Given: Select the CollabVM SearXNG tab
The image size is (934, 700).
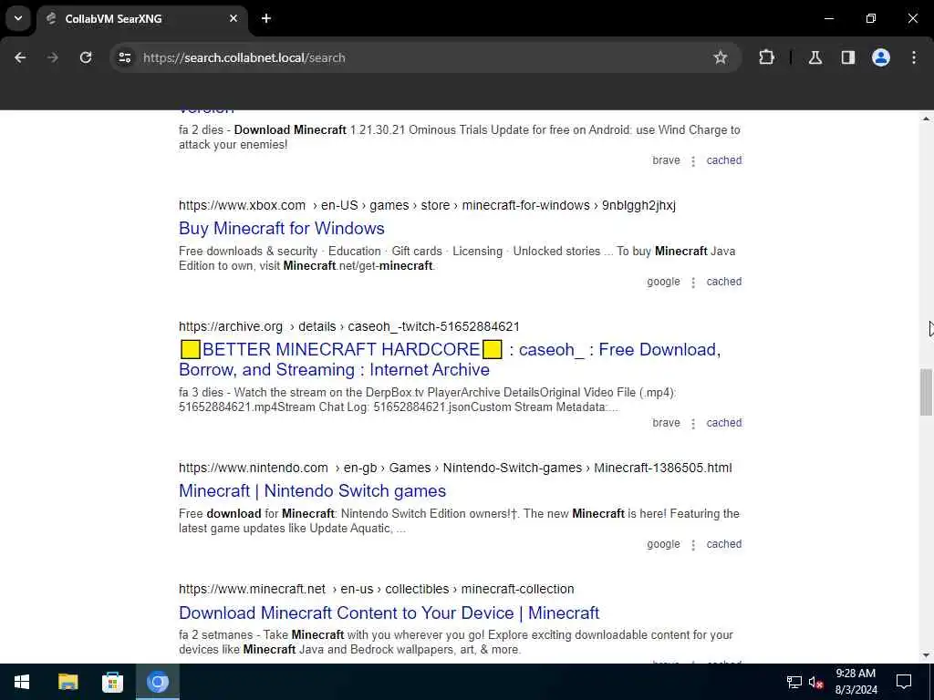Looking at the screenshot, I should [142, 18].
